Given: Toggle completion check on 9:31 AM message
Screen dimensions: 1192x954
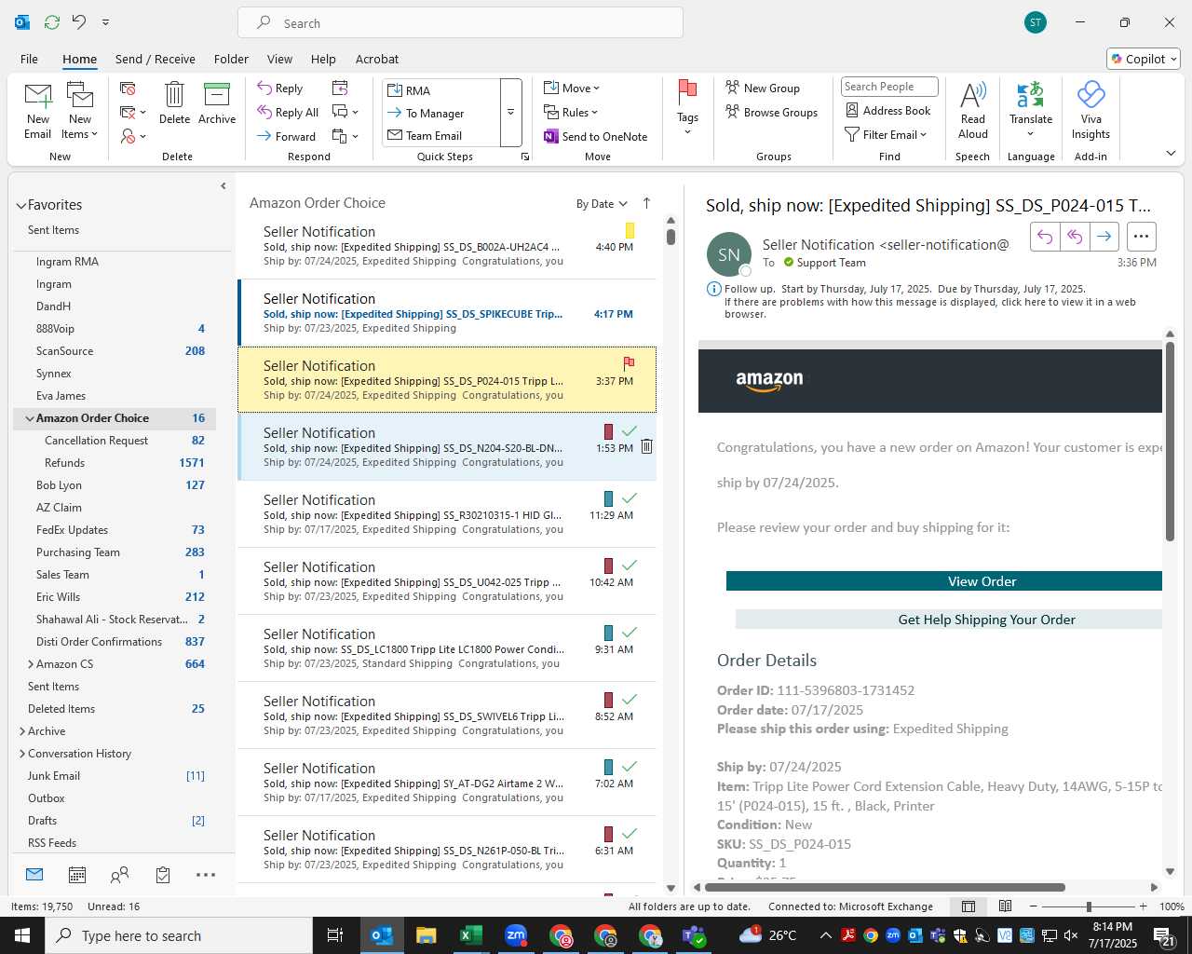Looking at the screenshot, I should click(630, 633).
